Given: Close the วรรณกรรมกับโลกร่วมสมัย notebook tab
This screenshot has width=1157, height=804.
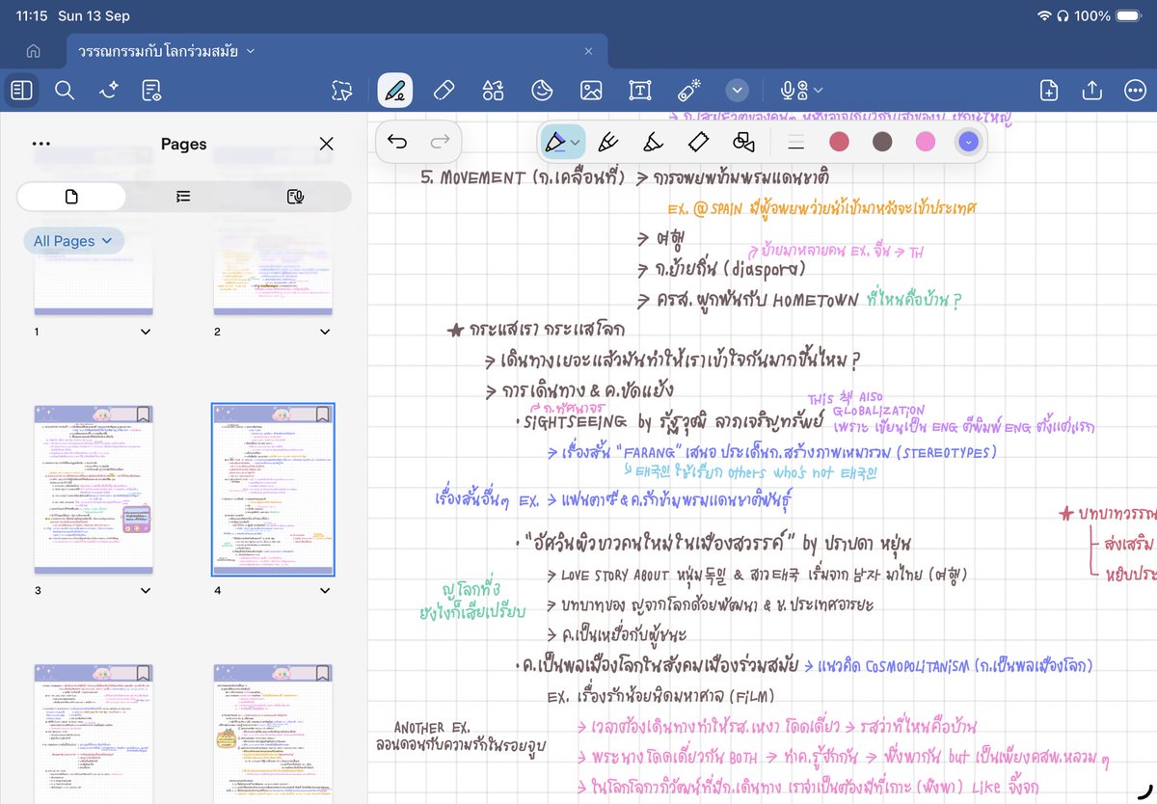Looking at the screenshot, I should (x=589, y=50).
